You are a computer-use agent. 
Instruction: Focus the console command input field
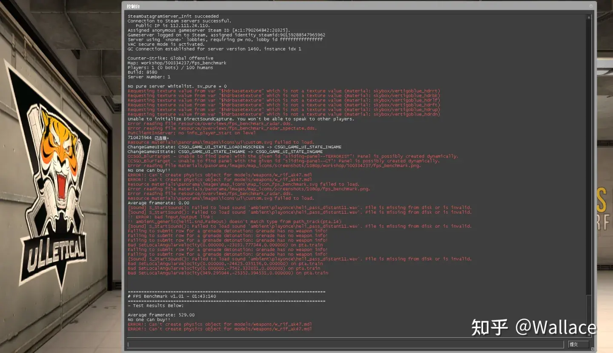pos(345,344)
